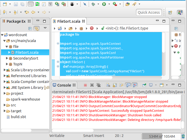Viewport: 187px width, 140px height.
Task: Click Remove All Terminated Launches icon
Action: pyautogui.click(x=98, y=85)
